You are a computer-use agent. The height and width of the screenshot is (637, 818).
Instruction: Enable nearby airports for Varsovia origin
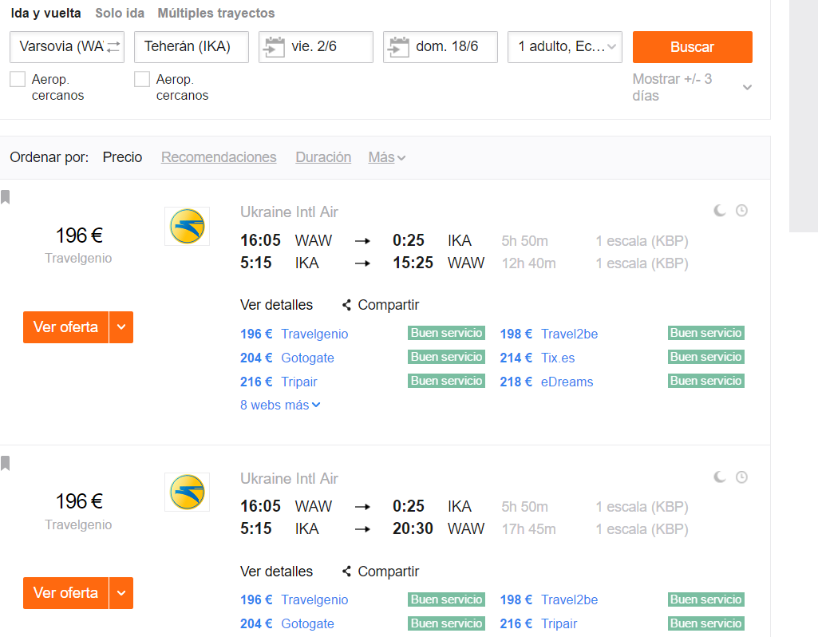(18, 79)
